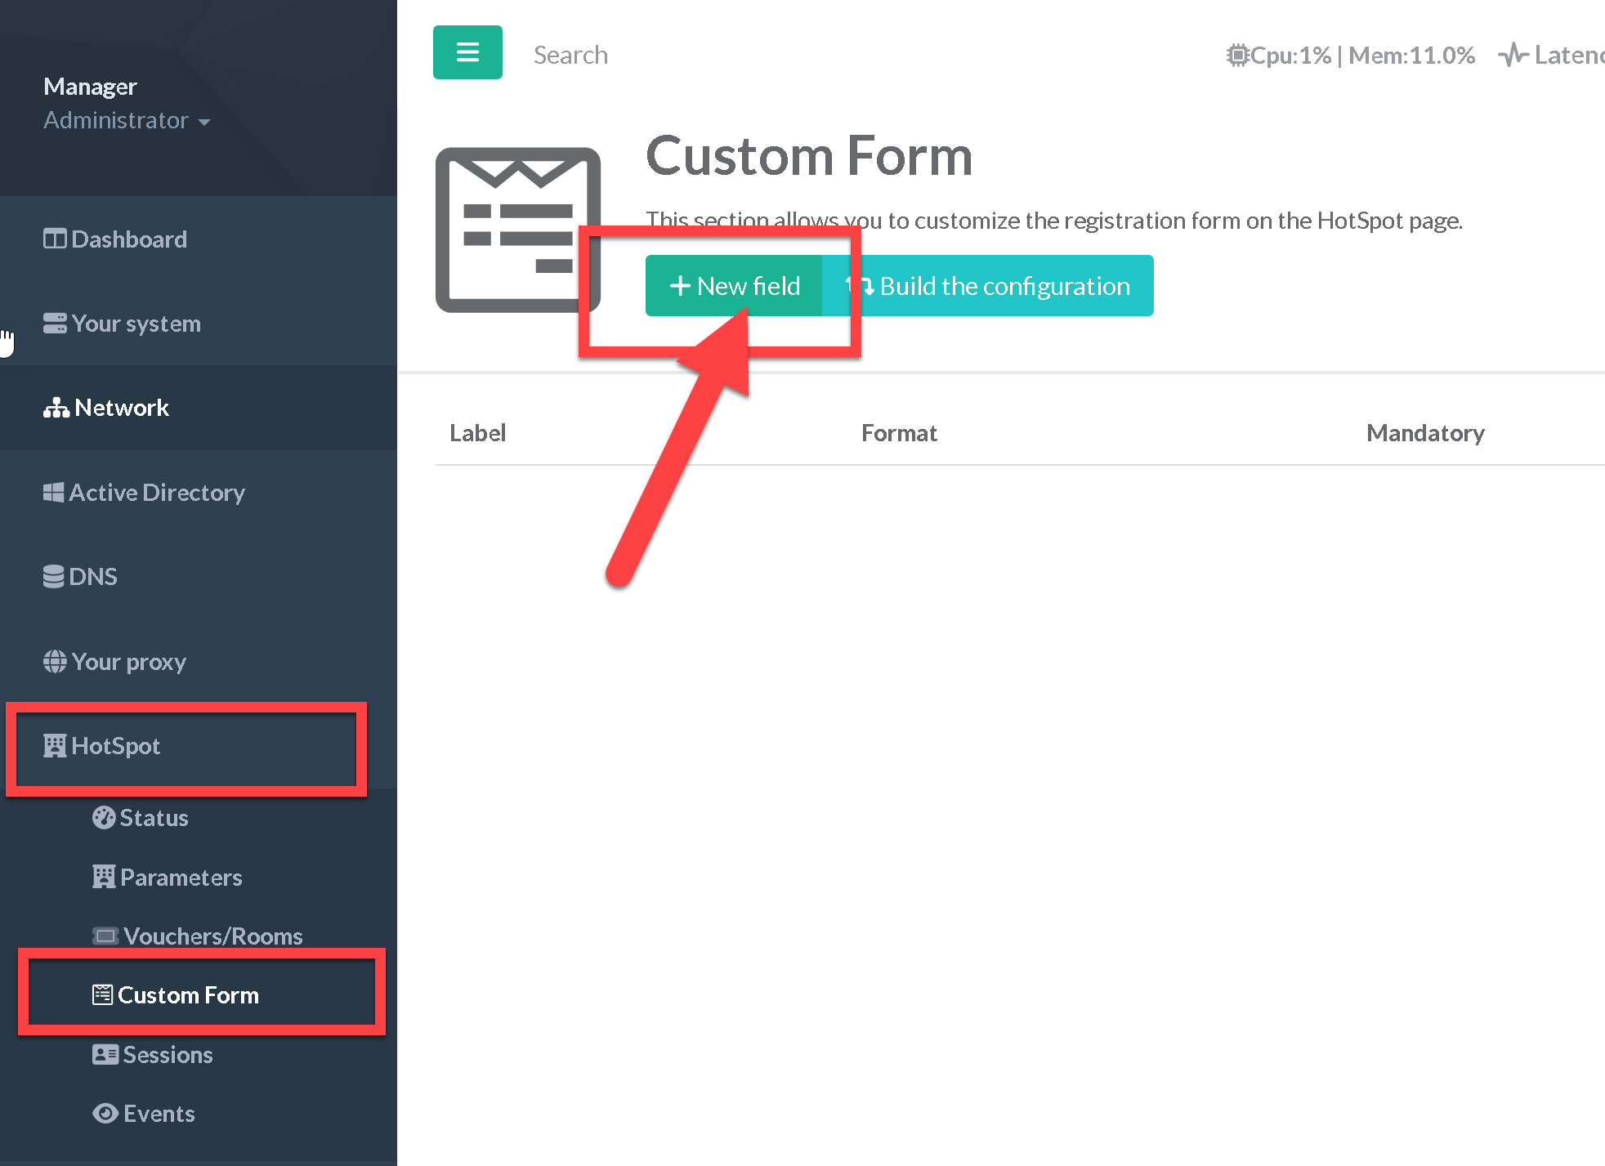Click the Events eye icon

(105, 1114)
